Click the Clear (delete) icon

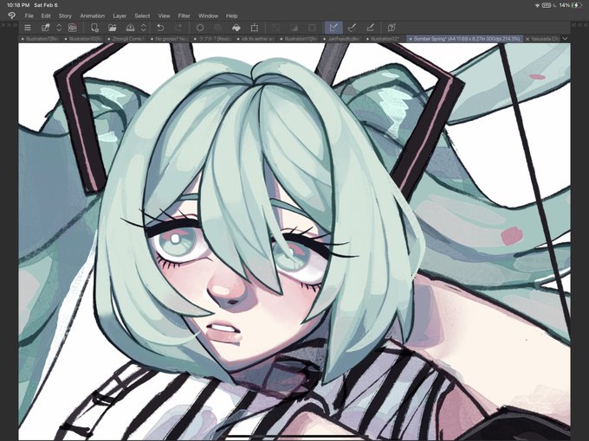point(200,28)
